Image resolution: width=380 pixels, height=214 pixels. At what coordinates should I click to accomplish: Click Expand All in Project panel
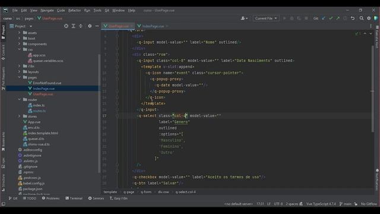tap(73, 26)
